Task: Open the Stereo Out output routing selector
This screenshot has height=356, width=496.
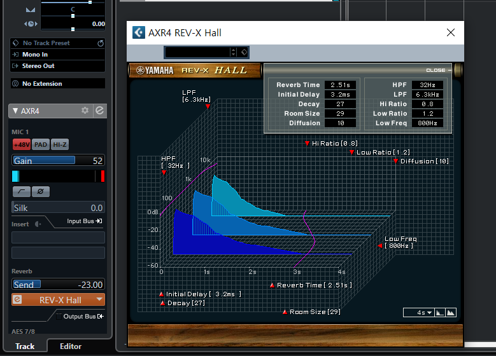Action: 57,65
